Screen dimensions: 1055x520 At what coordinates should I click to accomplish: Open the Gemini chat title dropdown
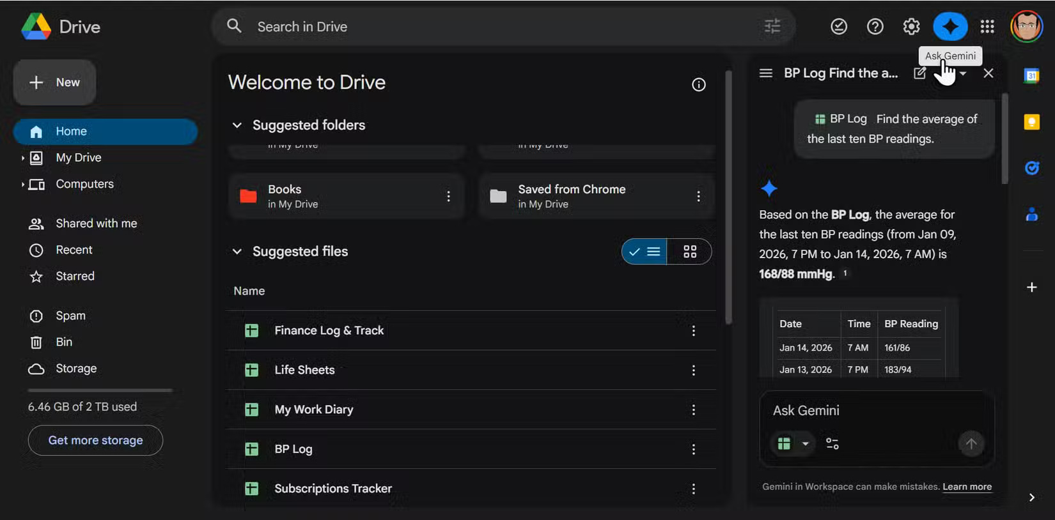(x=962, y=73)
